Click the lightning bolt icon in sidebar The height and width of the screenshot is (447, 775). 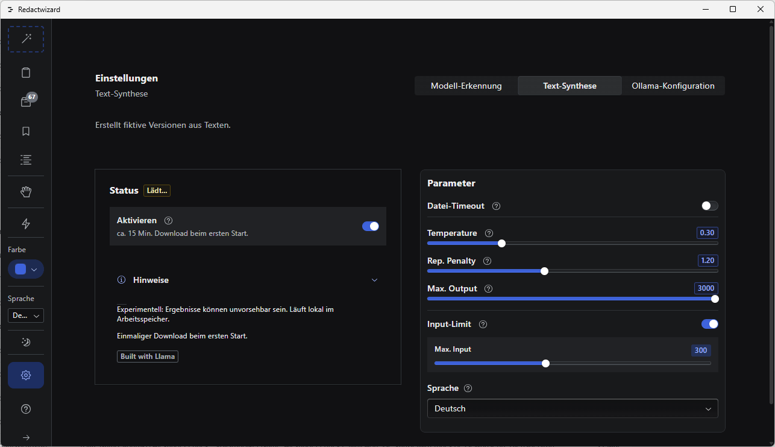pos(26,224)
